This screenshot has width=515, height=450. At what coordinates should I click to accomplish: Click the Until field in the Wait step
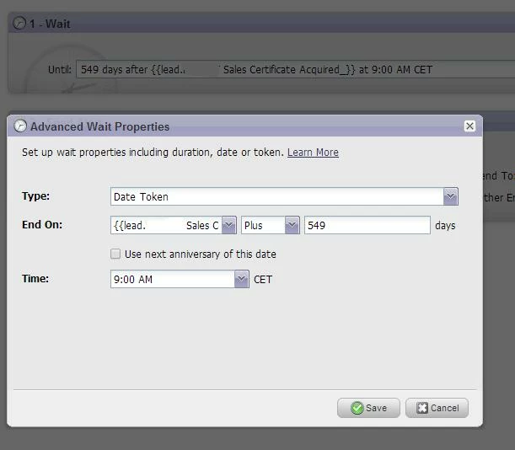[x=295, y=69]
